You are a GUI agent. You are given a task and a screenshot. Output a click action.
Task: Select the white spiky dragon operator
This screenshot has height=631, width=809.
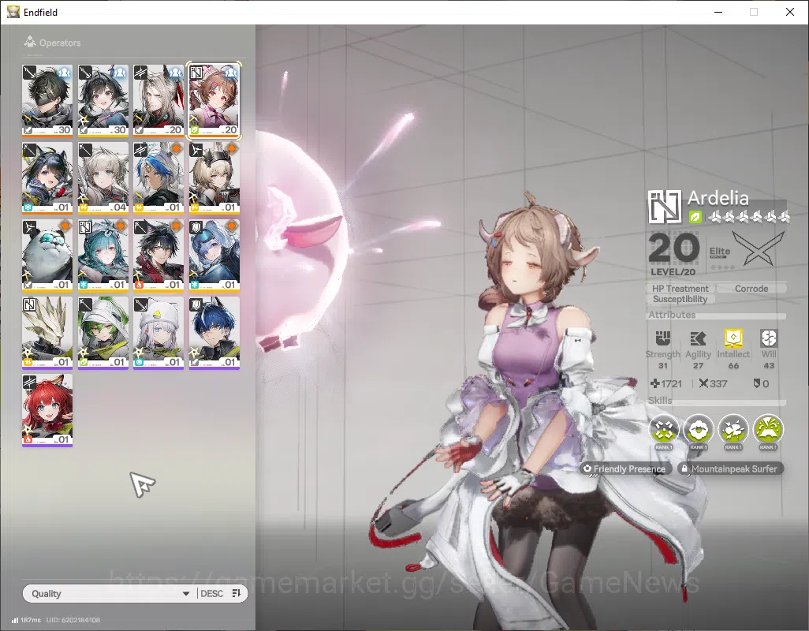tap(47, 332)
